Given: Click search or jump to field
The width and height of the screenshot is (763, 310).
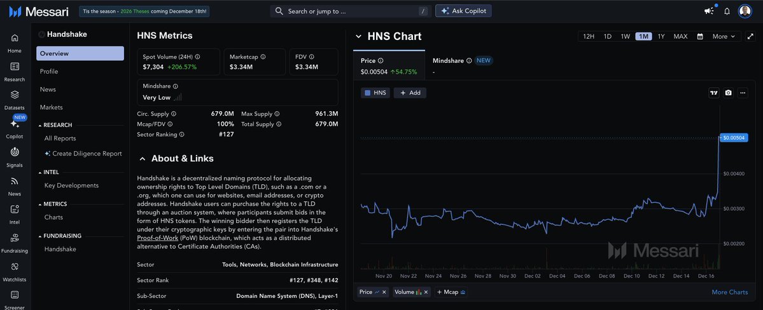Looking at the screenshot, I should 351,11.
